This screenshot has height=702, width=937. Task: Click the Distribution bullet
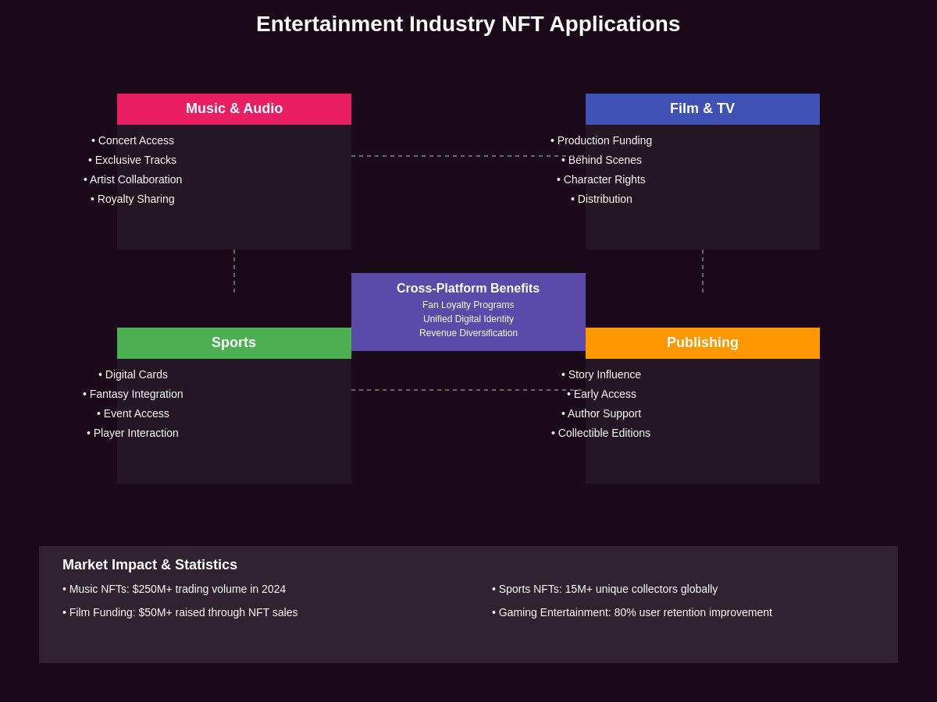pos(601,199)
